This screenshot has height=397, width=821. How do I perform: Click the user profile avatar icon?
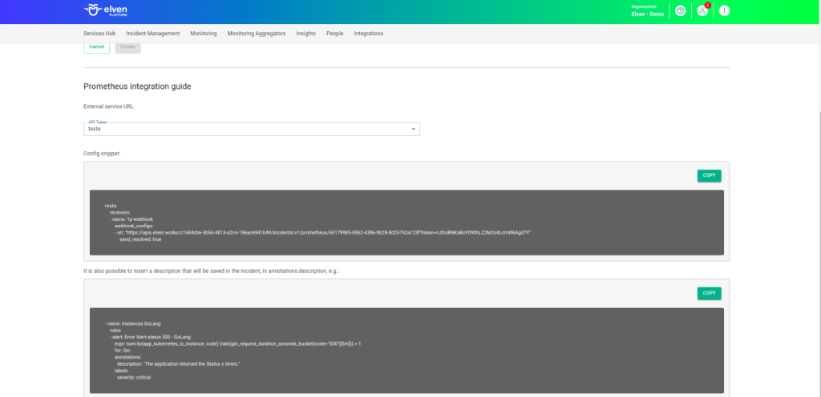[724, 10]
